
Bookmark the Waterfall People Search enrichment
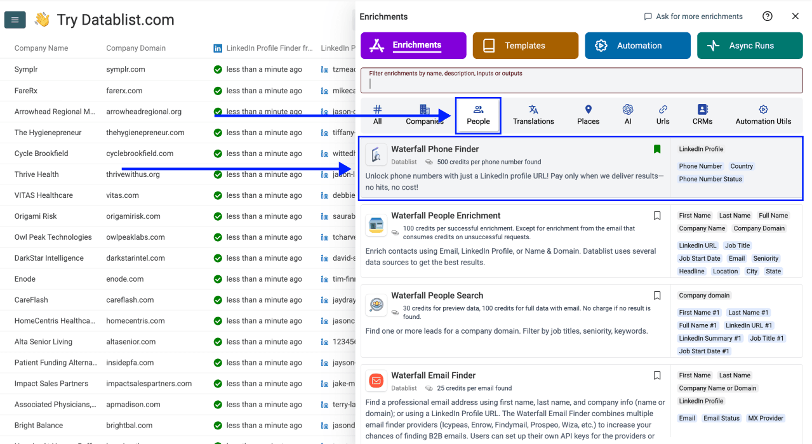tap(656, 295)
